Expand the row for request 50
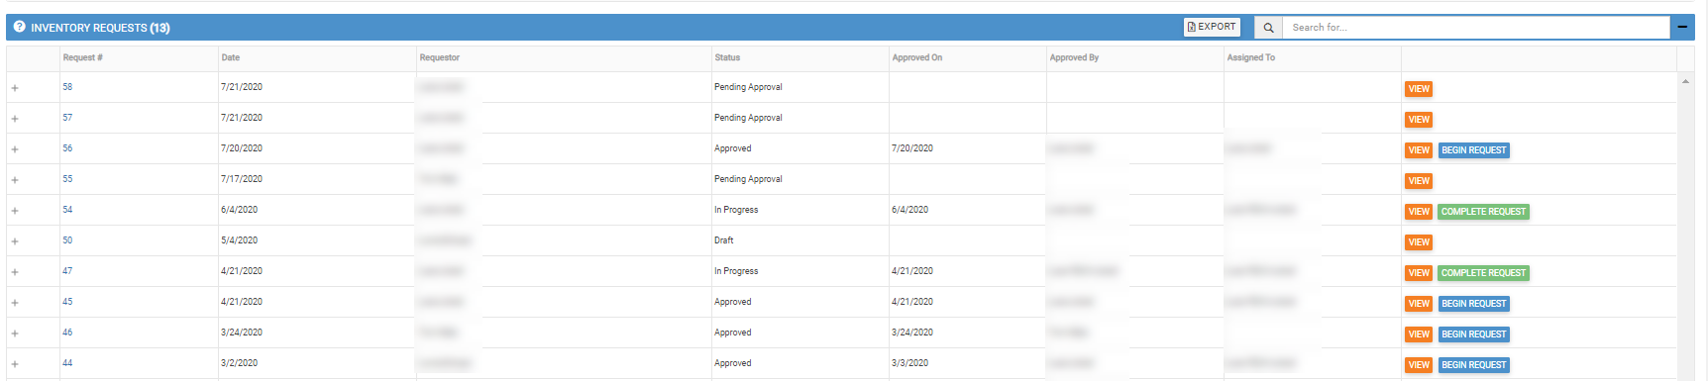 [15, 241]
